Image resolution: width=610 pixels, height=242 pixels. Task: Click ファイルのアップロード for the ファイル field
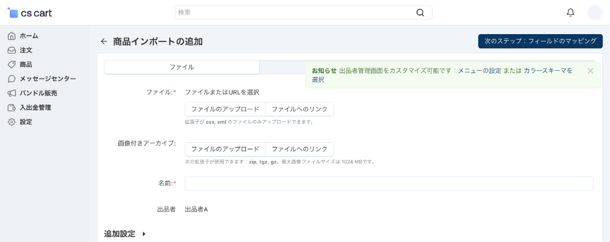point(225,109)
